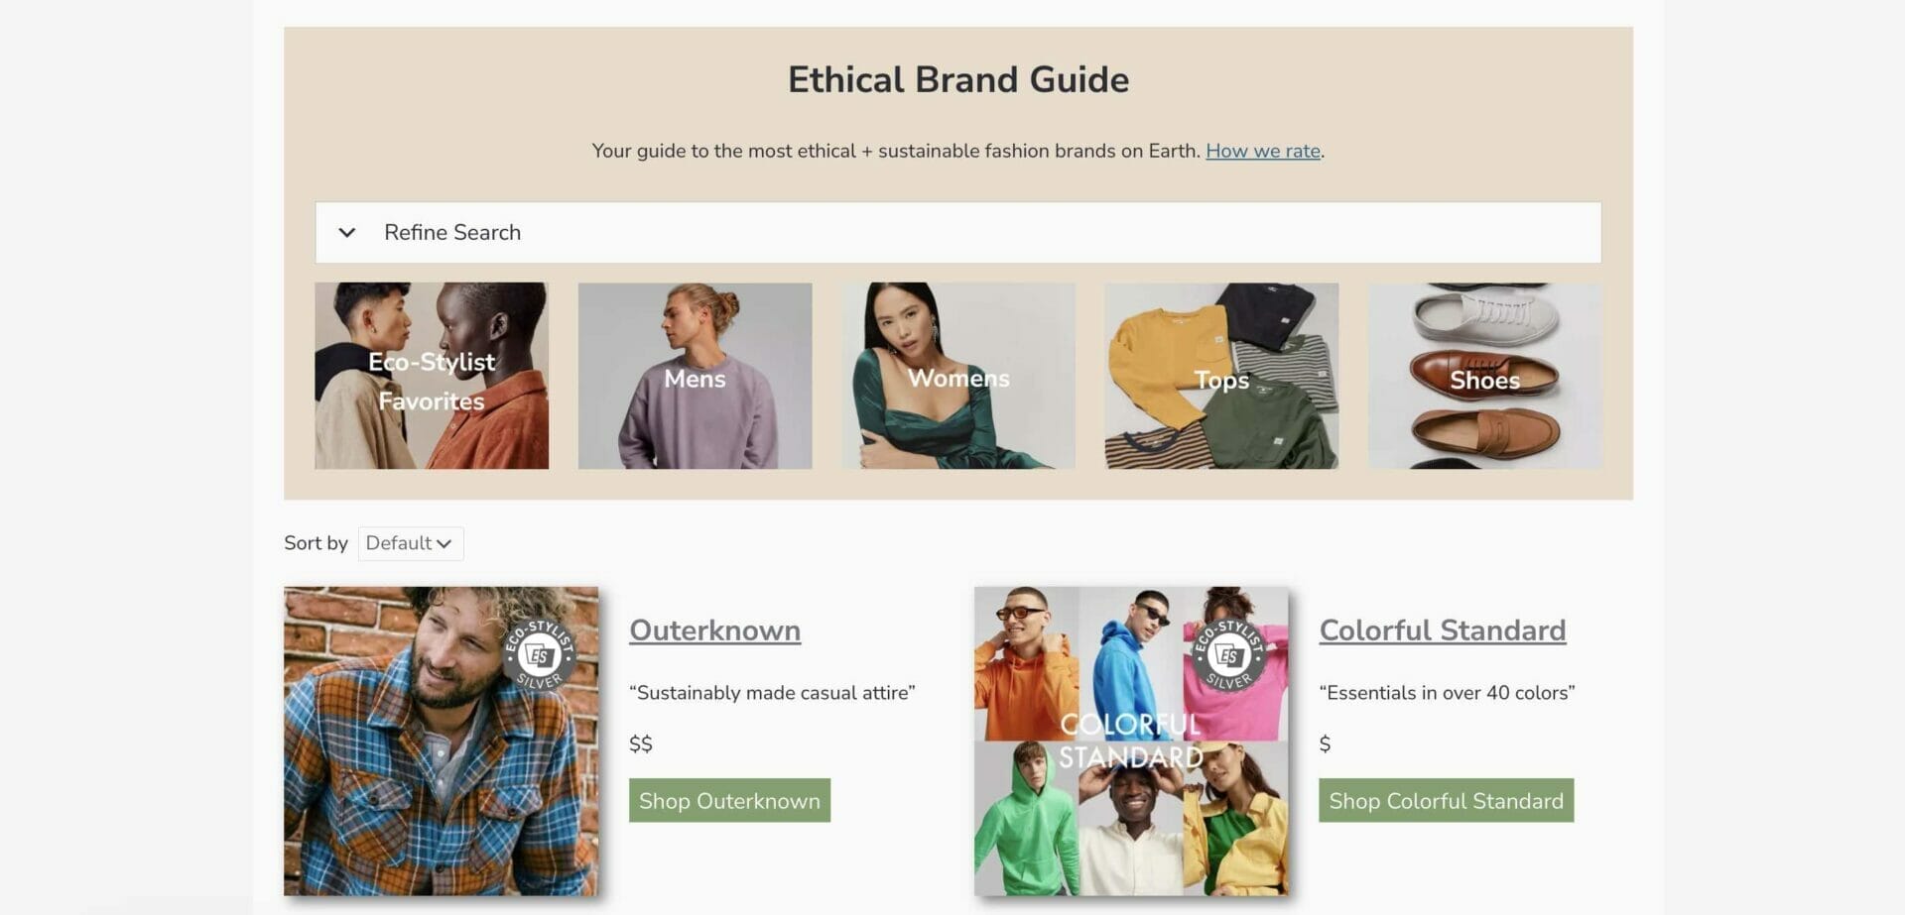Open the How we rate link
This screenshot has height=915, width=1905.
click(x=1262, y=151)
